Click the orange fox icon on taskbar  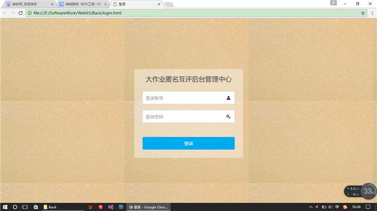point(90,207)
